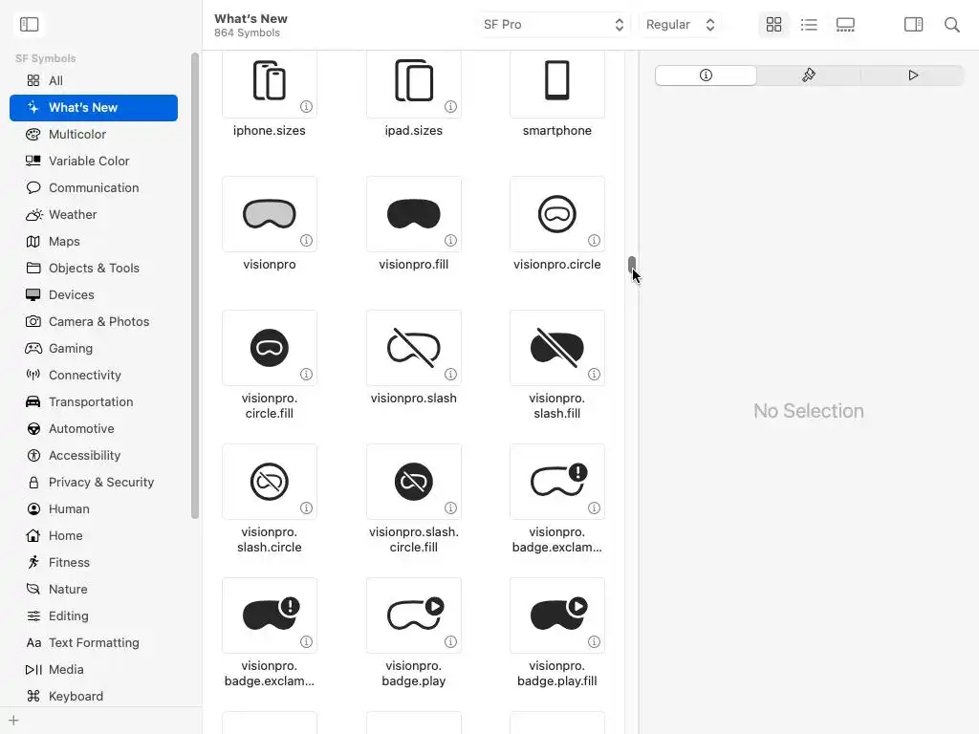
Task: Click info badge on visionpro.slash tile
Action: click(x=450, y=374)
